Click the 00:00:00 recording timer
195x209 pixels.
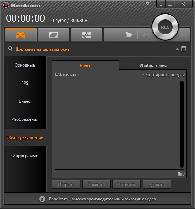pos(26,18)
